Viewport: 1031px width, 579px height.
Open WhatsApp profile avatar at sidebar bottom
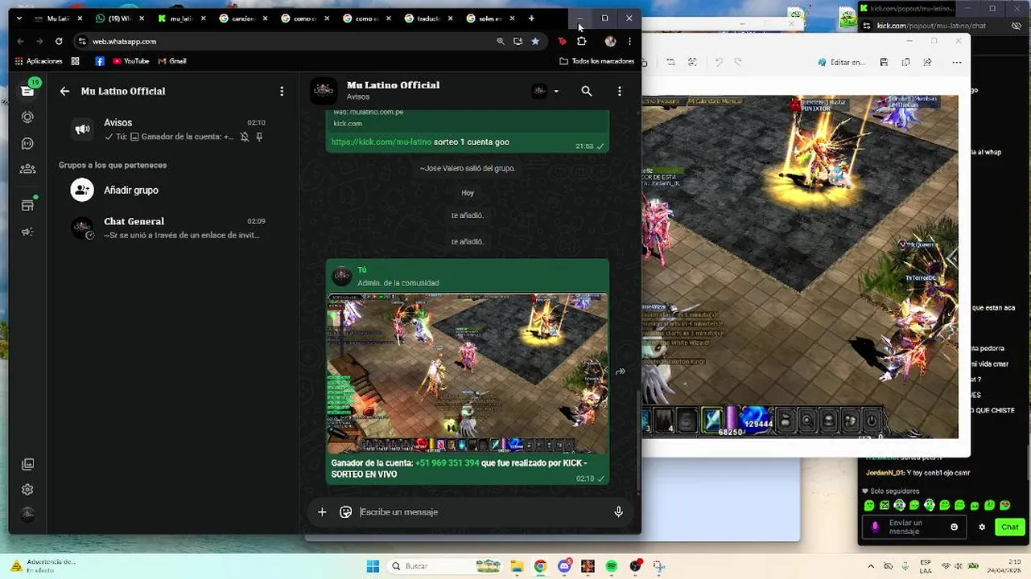pos(27,515)
